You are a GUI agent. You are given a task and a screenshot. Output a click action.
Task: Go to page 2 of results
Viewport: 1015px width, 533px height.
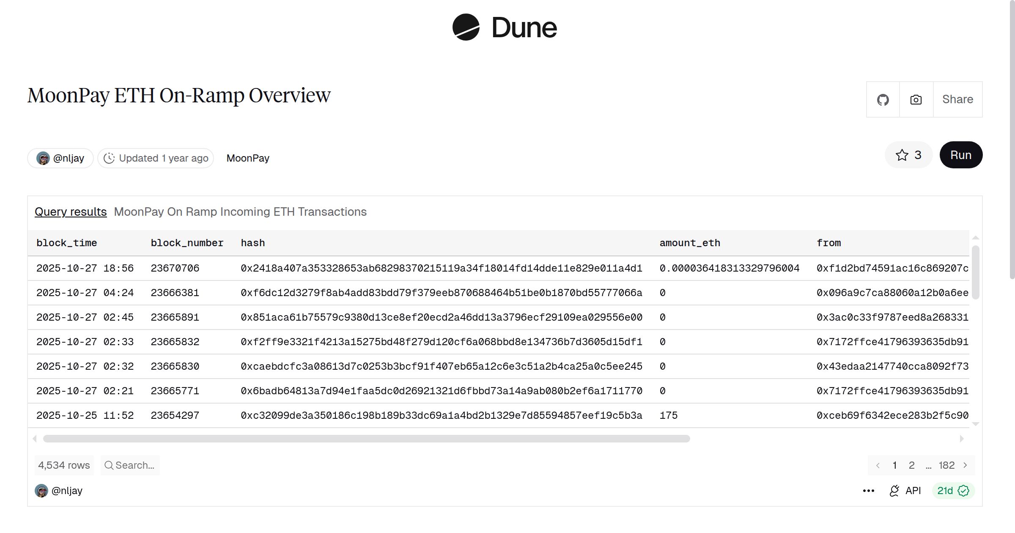click(911, 465)
